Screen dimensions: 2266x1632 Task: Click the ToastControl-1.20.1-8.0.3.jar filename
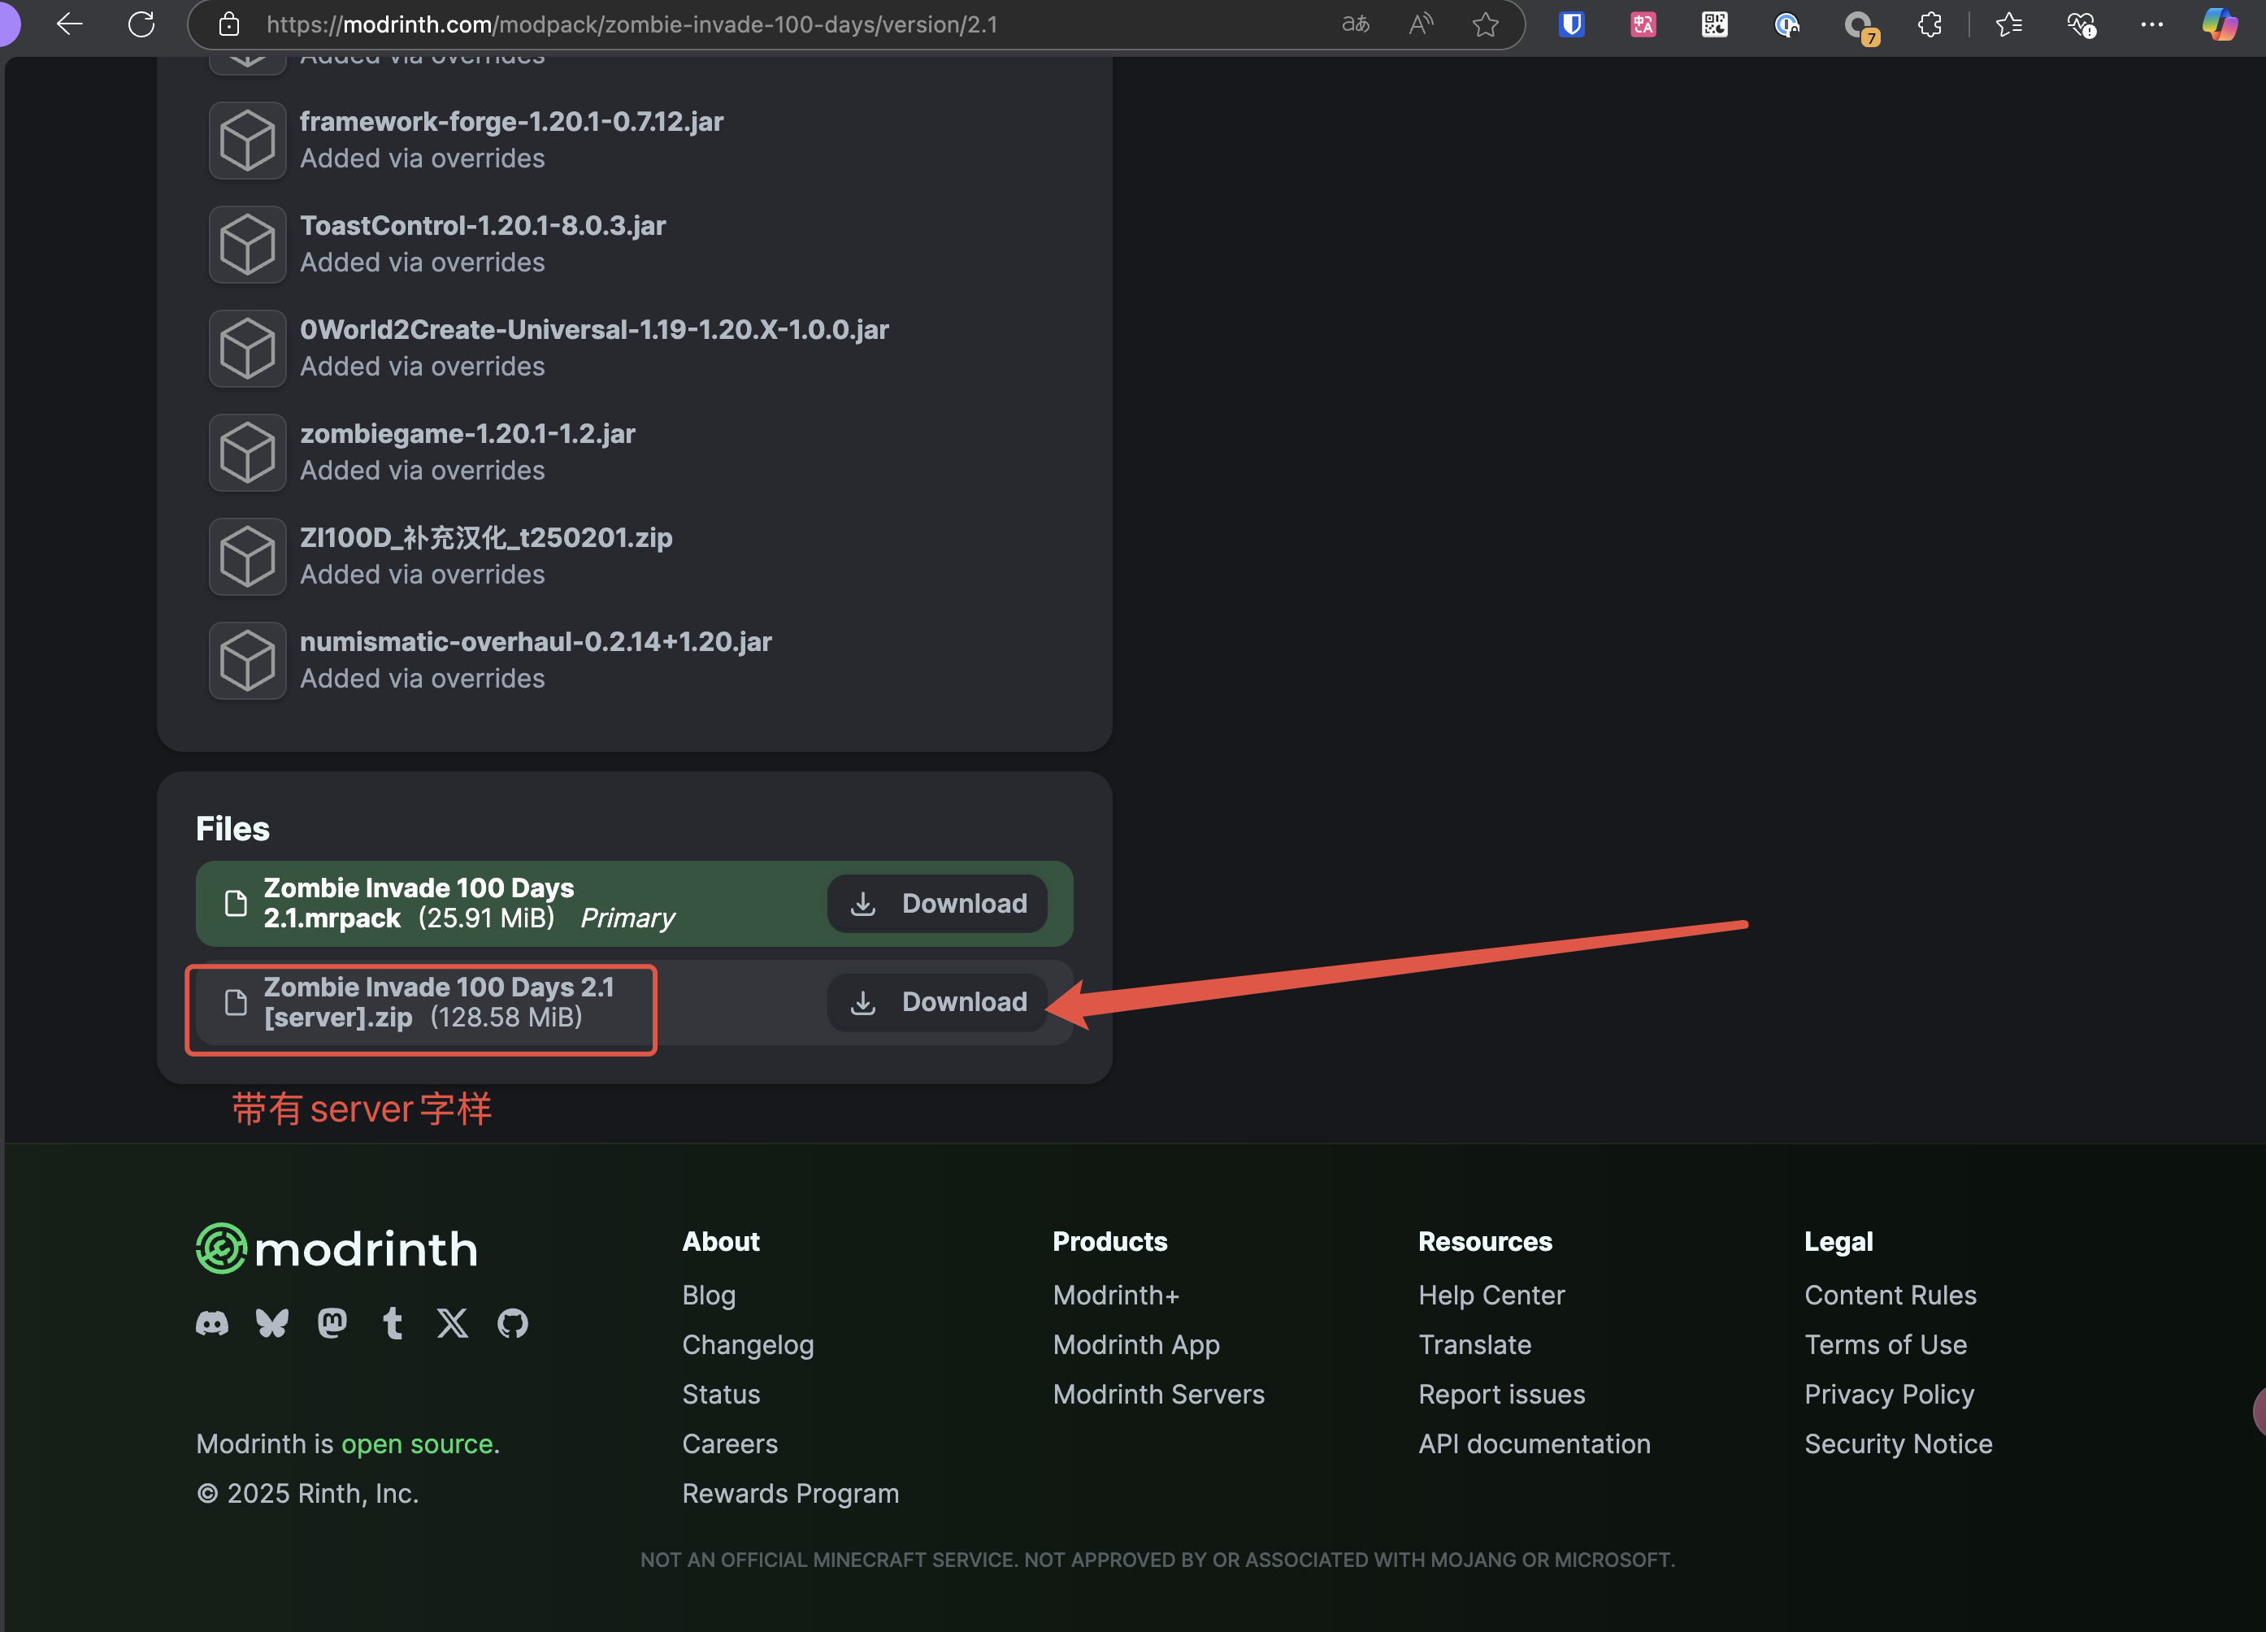[483, 225]
